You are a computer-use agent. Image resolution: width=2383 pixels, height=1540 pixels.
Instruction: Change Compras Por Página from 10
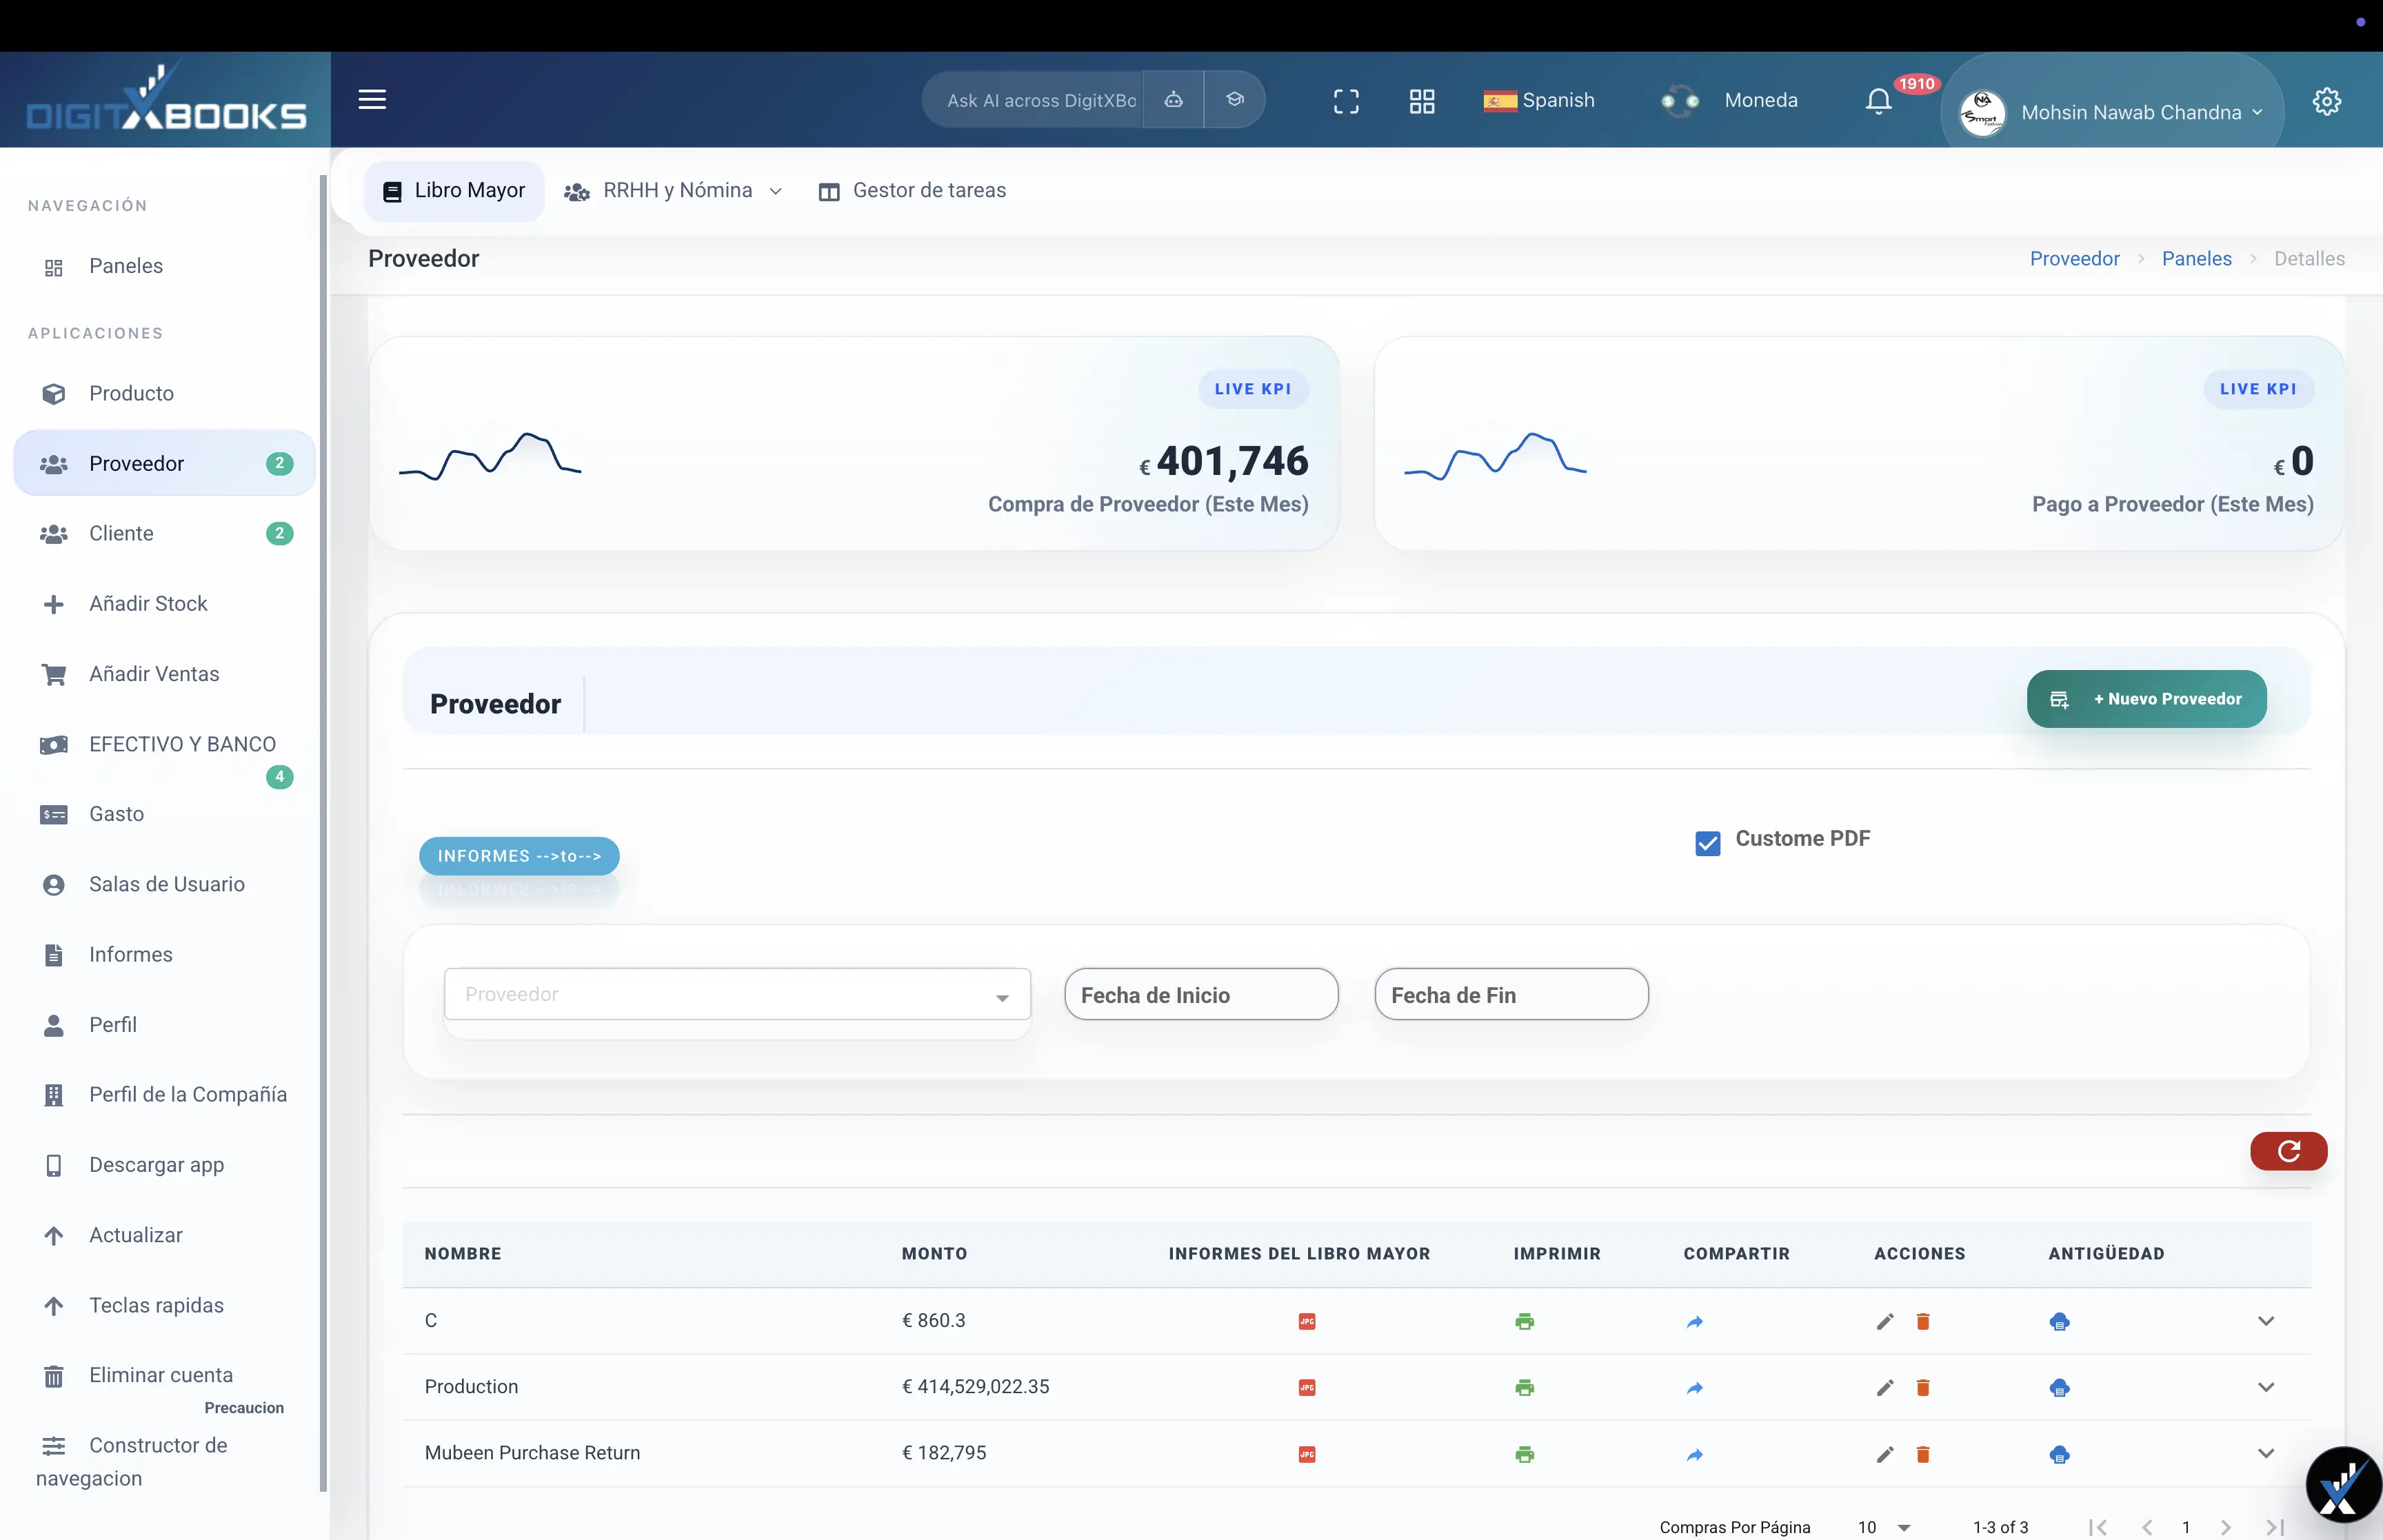[x=1880, y=1527]
